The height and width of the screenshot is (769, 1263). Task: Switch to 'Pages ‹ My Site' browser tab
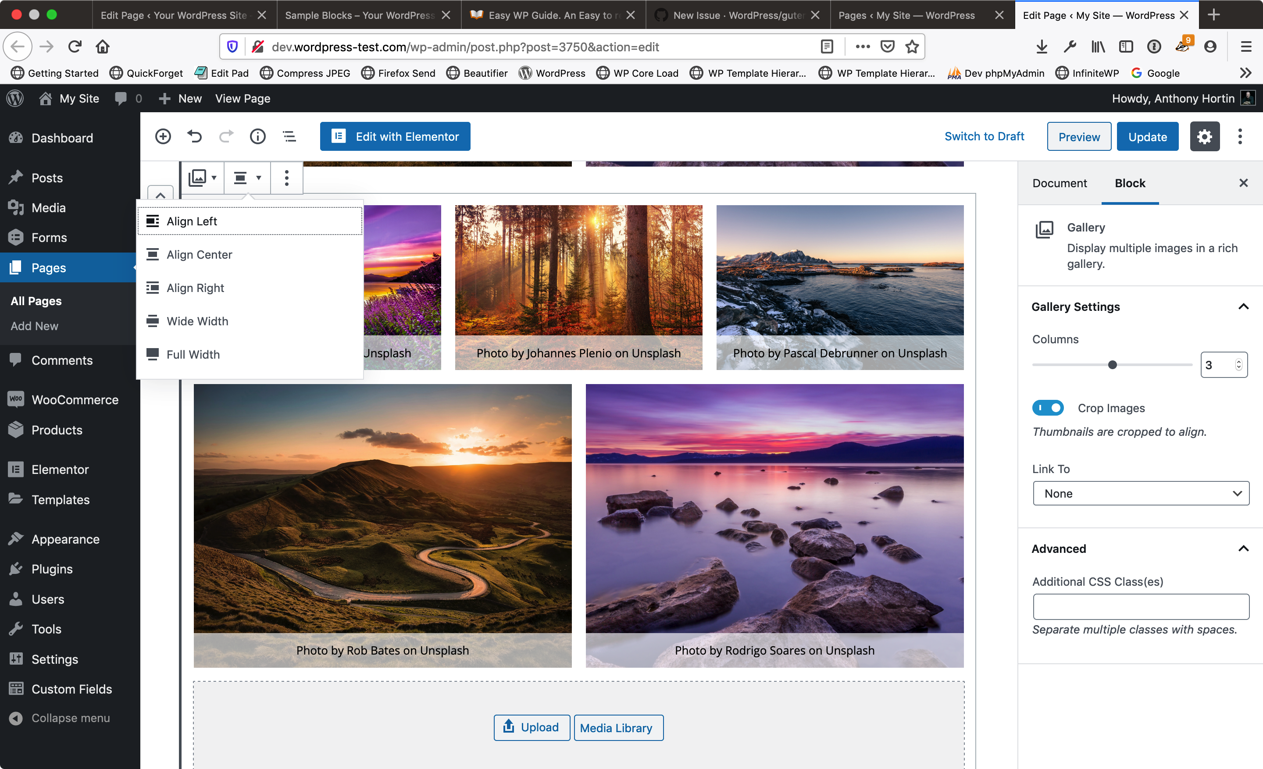point(906,15)
